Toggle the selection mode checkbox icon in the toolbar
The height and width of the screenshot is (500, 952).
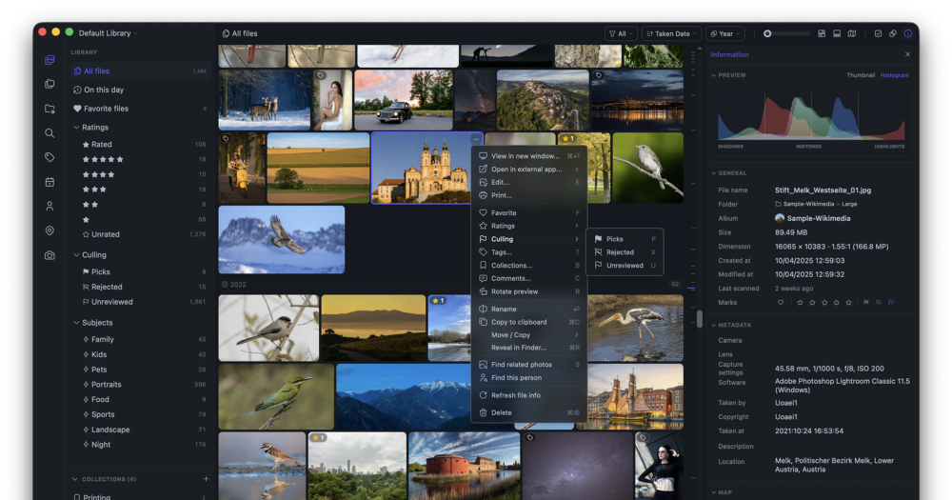878,34
